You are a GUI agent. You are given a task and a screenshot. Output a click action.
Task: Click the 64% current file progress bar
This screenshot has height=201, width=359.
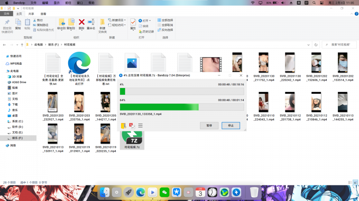click(x=182, y=107)
